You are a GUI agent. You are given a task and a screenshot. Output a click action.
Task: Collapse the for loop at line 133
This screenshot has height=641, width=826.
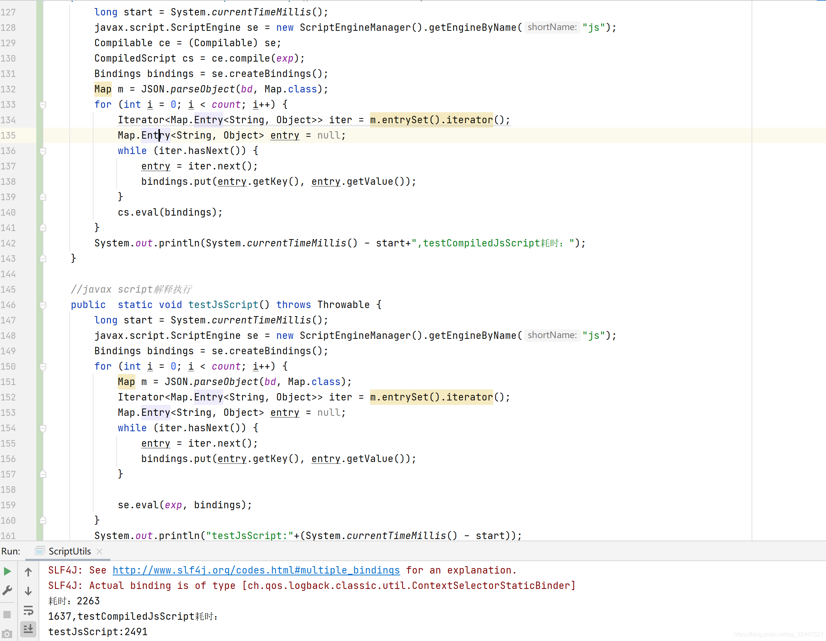pyautogui.click(x=43, y=105)
